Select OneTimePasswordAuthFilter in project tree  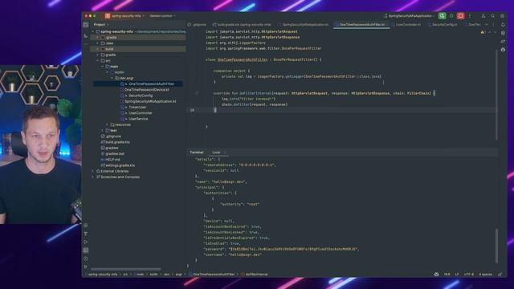[151, 83]
